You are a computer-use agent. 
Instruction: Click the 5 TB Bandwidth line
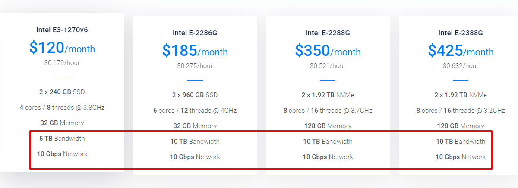pyautogui.click(x=62, y=139)
